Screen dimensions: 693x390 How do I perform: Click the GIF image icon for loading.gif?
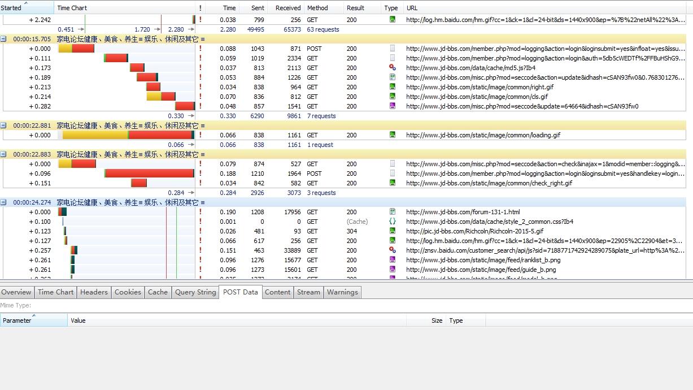393,135
